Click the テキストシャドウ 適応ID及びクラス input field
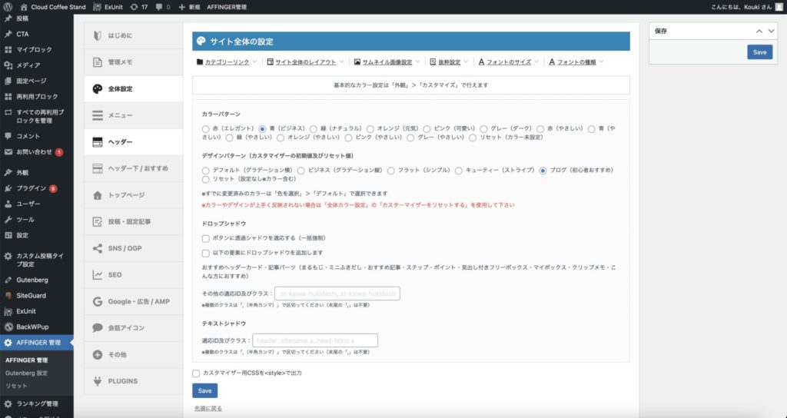Screen dimensions: 787x418 [314, 340]
